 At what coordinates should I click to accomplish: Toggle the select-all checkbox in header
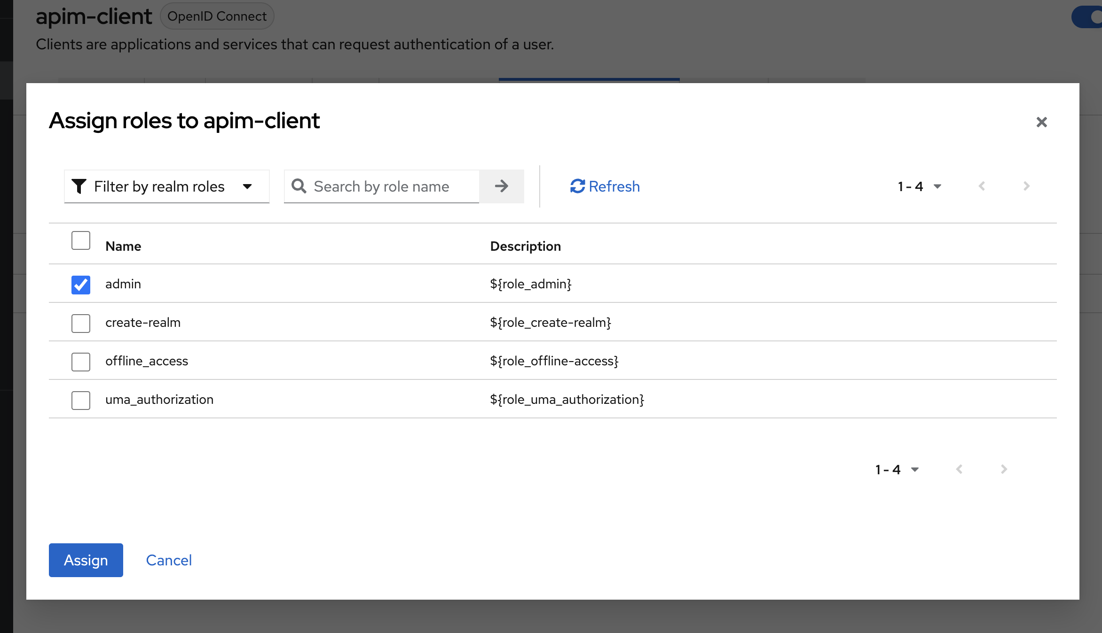click(x=81, y=240)
